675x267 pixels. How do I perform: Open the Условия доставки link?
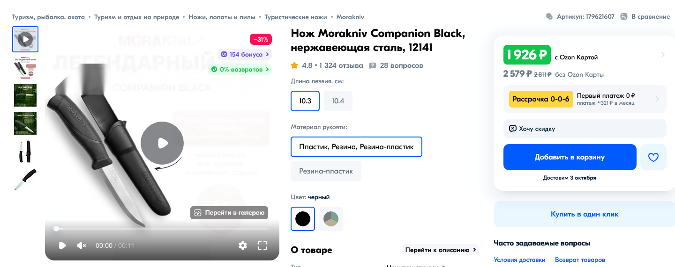[519, 260]
